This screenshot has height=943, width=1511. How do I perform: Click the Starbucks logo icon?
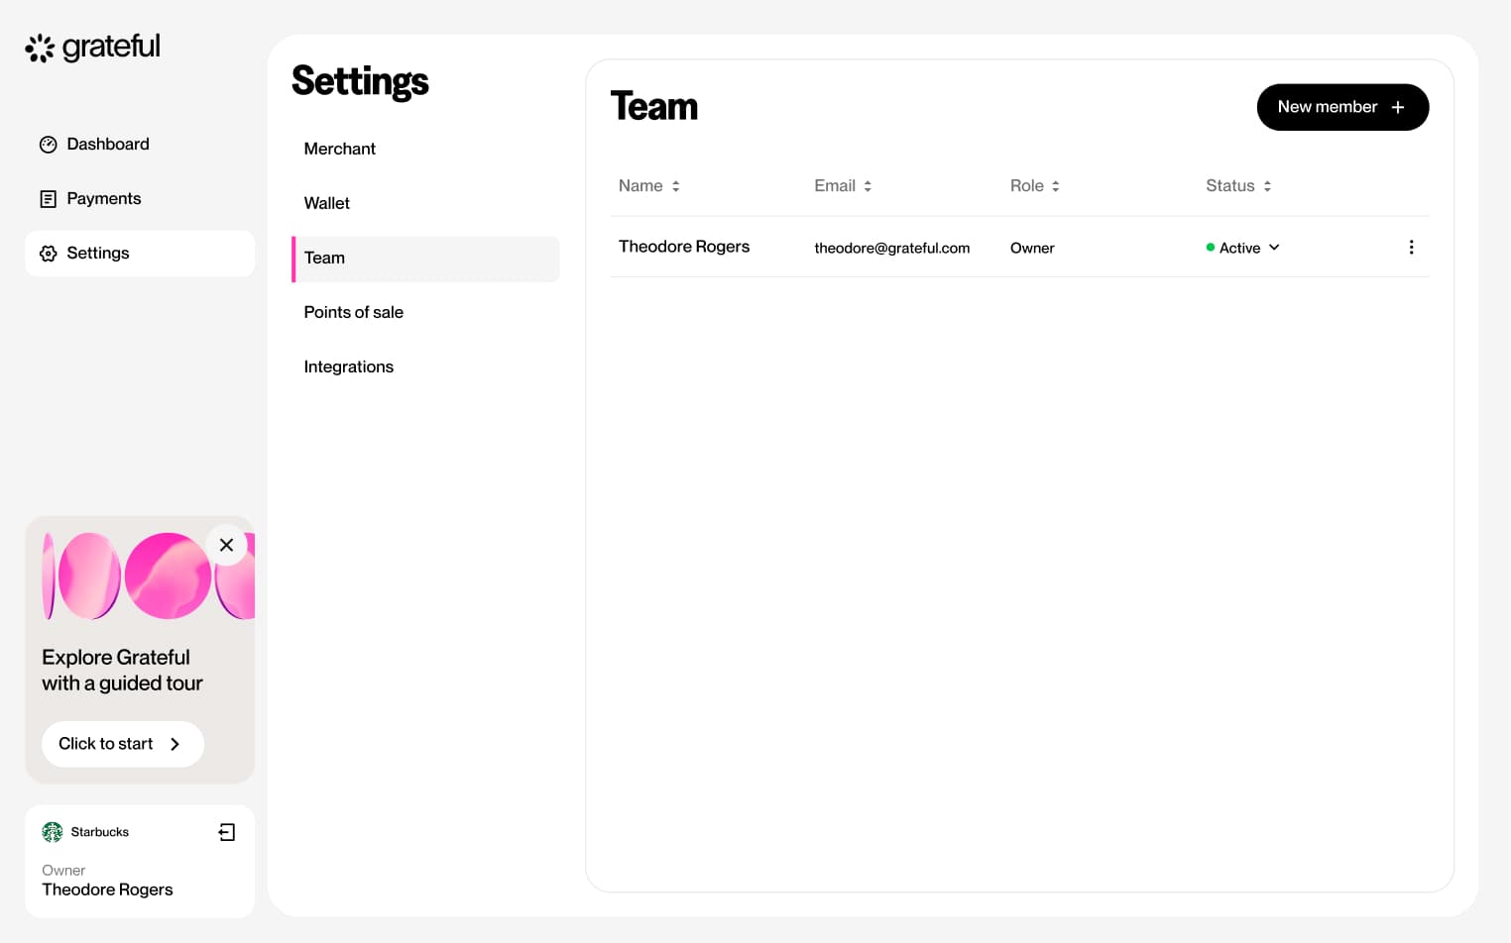pyautogui.click(x=53, y=832)
